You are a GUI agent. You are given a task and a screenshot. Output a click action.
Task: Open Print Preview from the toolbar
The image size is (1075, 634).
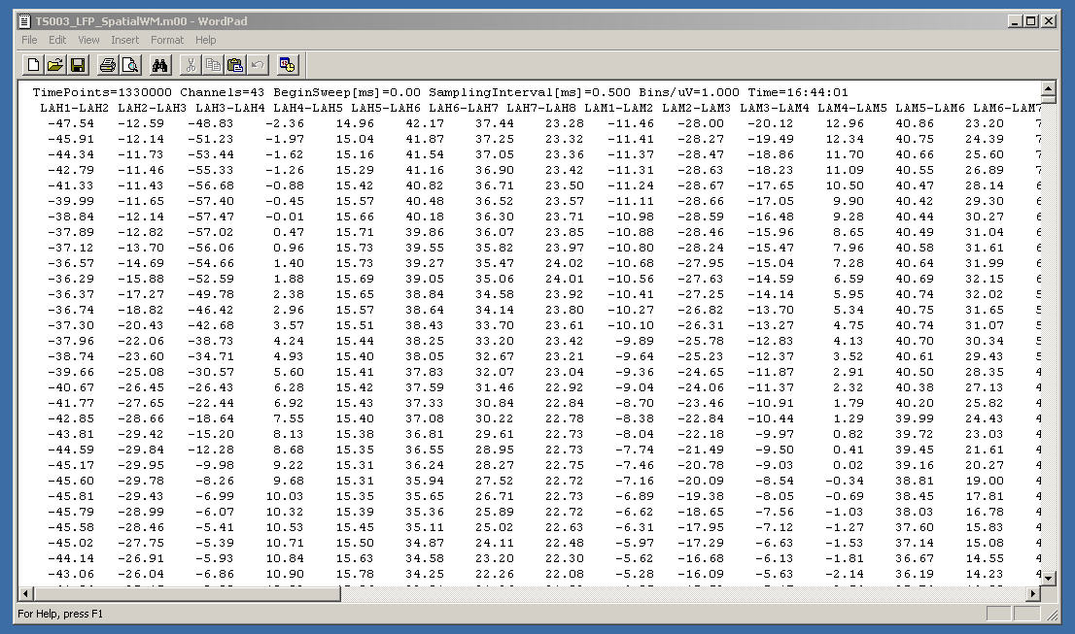coord(129,65)
